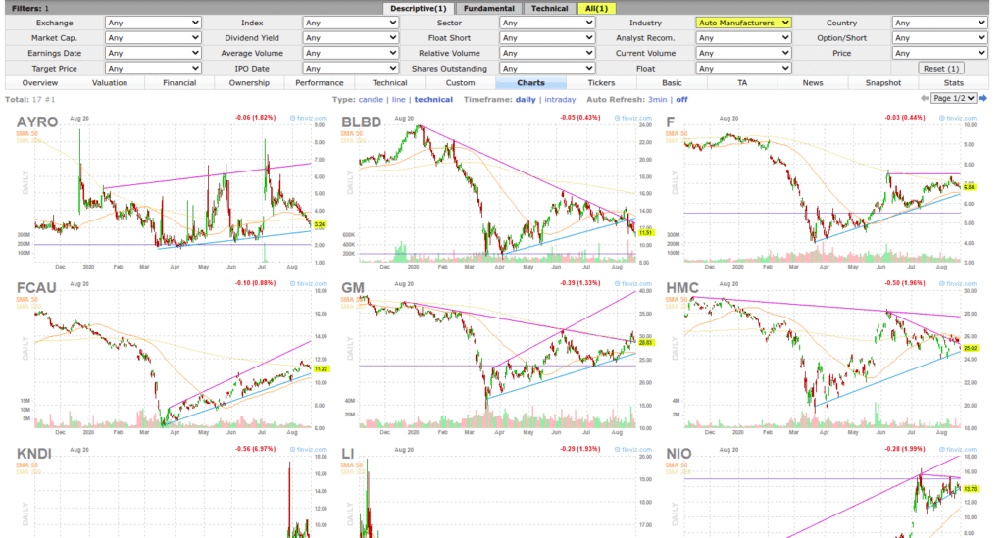Choose the intraday timeframe link
The width and height of the screenshot is (1004, 538).
click(560, 100)
